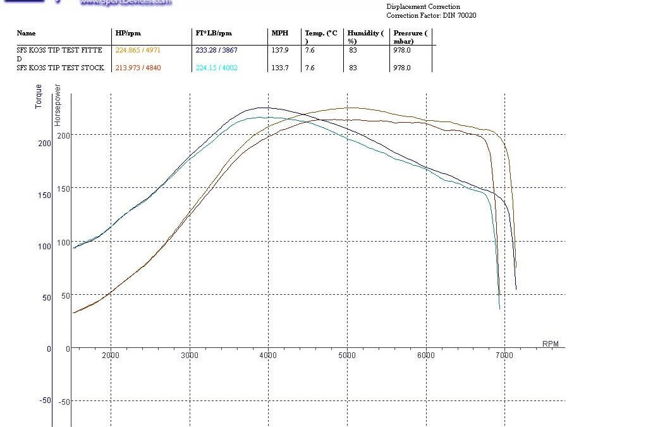665x427 pixels.
Task: Click the '2000' RPM axis tick label
Action: click(111, 356)
